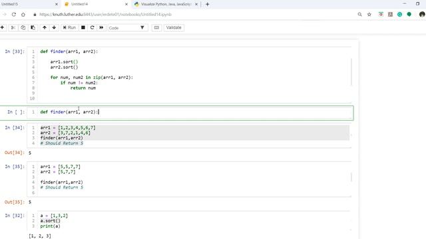Run the current cell
Screen dimensions: 426x239
[x=69, y=28]
